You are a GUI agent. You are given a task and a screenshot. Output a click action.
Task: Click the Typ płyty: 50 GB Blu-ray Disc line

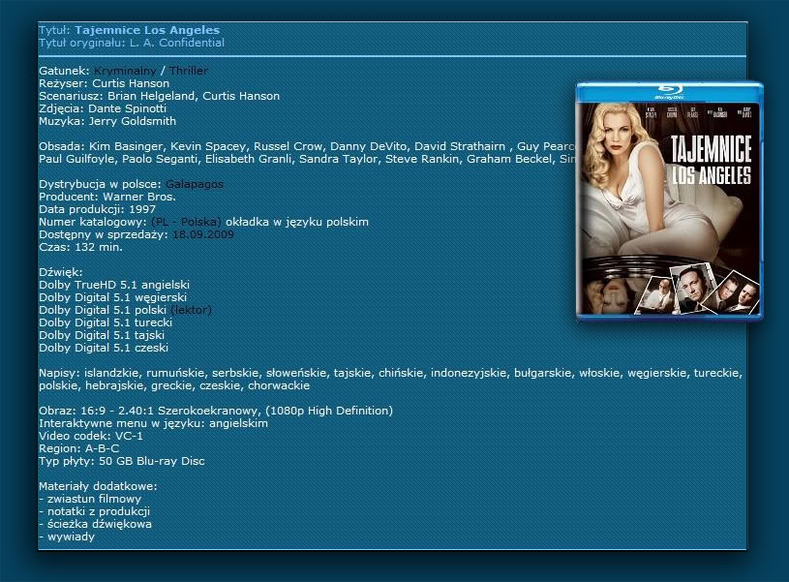pos(122,461)
